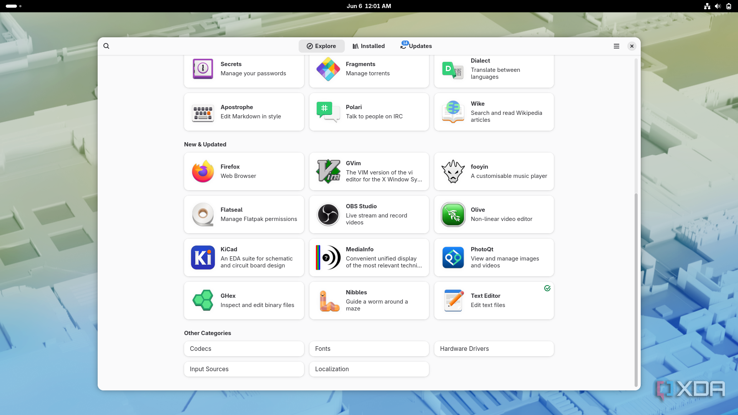Click the vertical scrollbar of the app list
The height and width of the screenshot is (415, 738).
click(636, 290)
